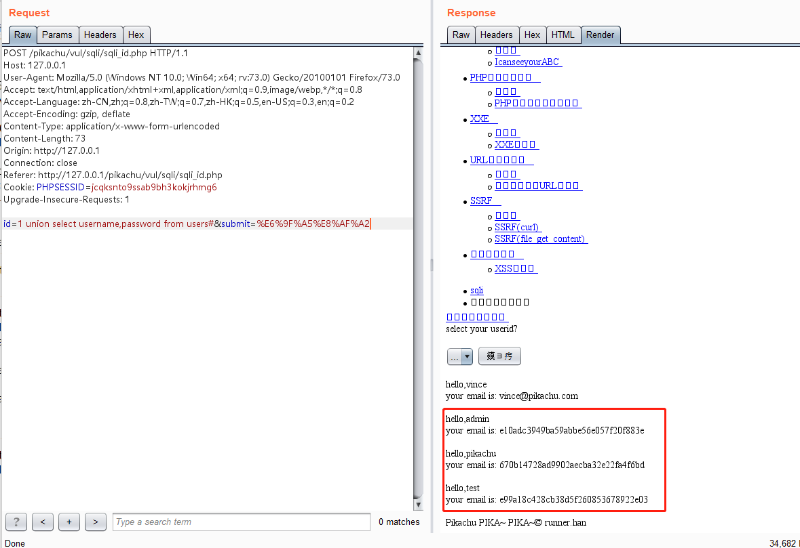Click the POST request line text

point(96,53)
